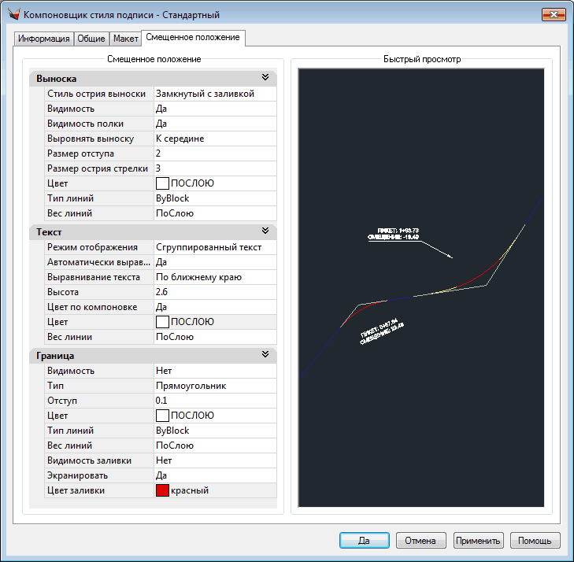
Task: Pick leader Цвет swatch in Выноска section
Action: [162, 183]
